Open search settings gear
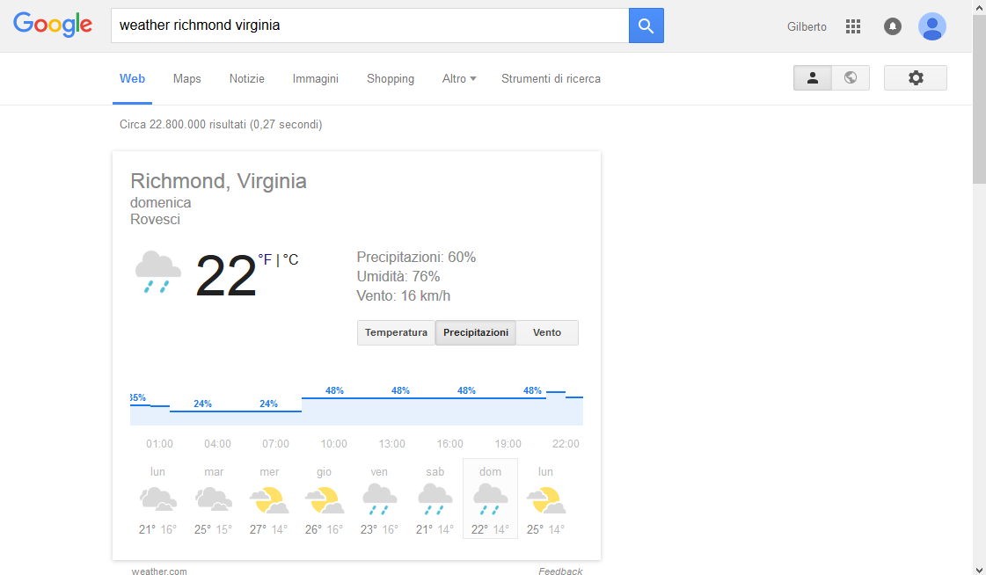This screenshot has width=986, height=575. [916, 78]
